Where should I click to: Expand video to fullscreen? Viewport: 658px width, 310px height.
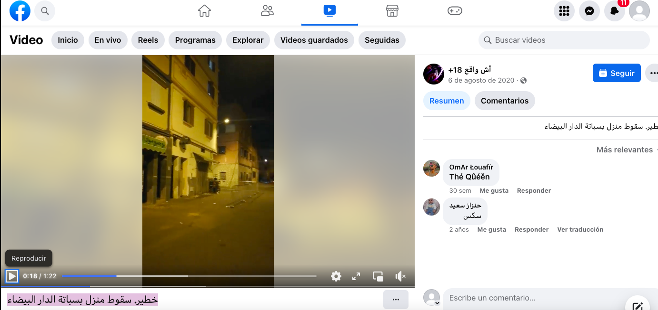pos(356,276)
